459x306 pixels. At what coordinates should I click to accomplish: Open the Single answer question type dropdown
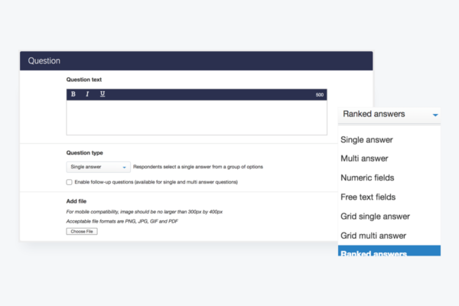(x=98, y=167)
